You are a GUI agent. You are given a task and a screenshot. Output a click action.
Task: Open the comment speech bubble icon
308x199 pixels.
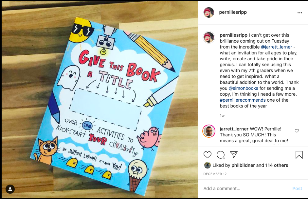coord(221,155)
